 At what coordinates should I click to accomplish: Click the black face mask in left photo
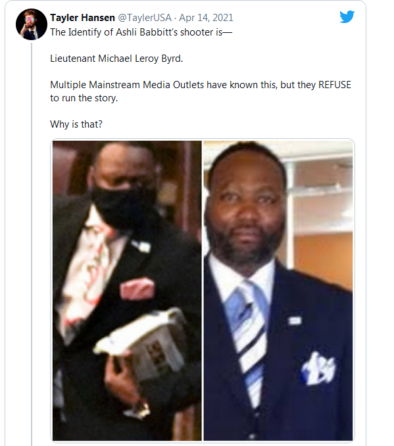[x=124, y=205]
